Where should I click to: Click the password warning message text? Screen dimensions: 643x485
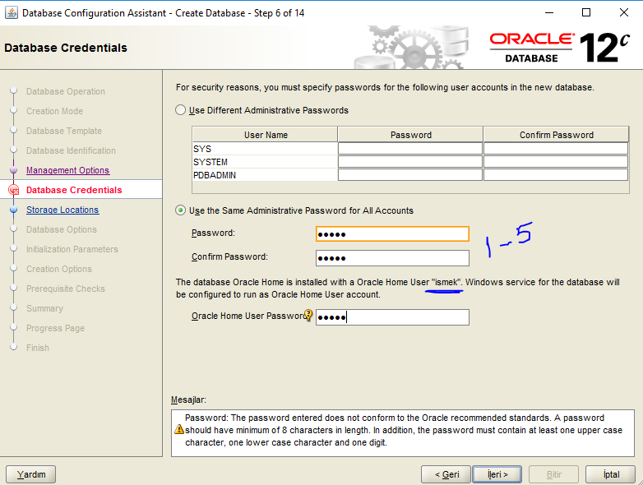404,430
